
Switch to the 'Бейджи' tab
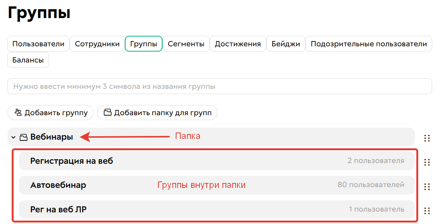[285, 43]
